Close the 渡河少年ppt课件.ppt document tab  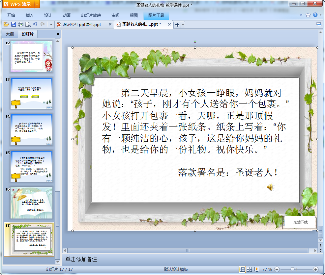110,24
